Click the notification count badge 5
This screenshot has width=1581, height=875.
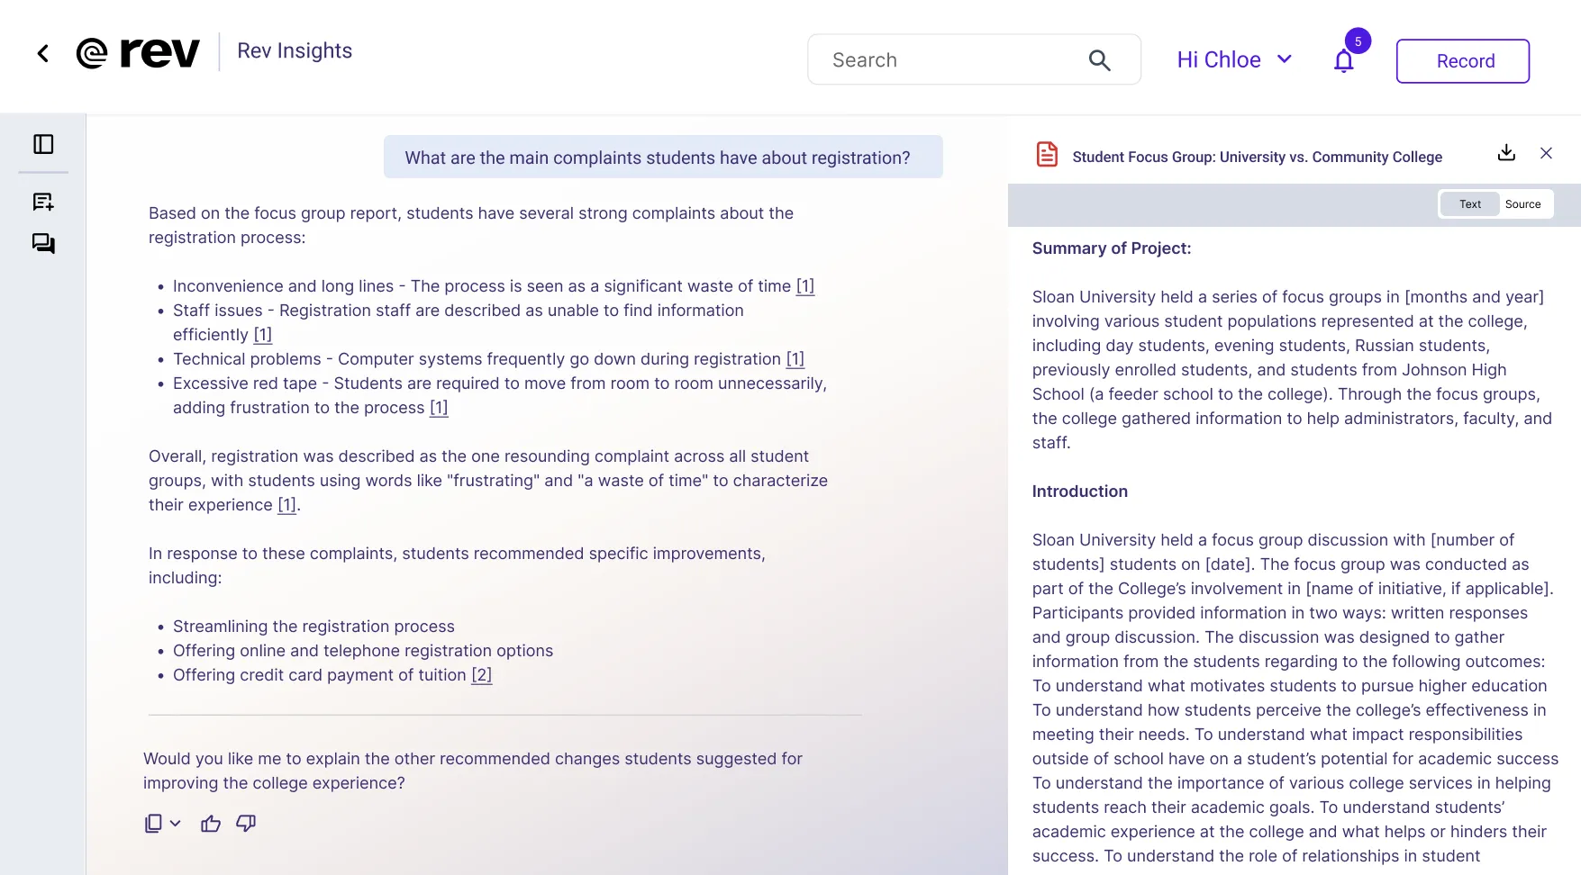click(x=1358, y=41)
